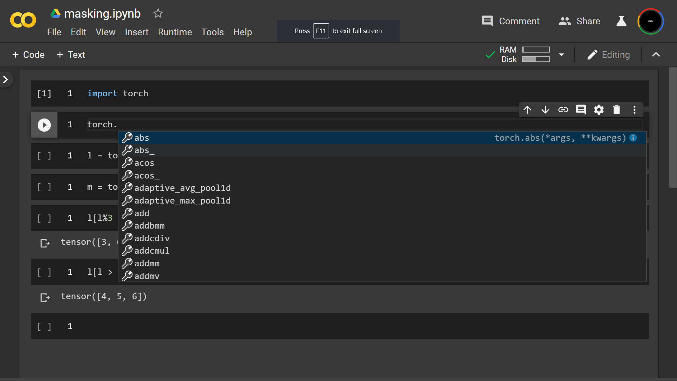The height and width of the screenshot is (381, 677).
Task: Open the Runtime menu
Action: point(175,32)
